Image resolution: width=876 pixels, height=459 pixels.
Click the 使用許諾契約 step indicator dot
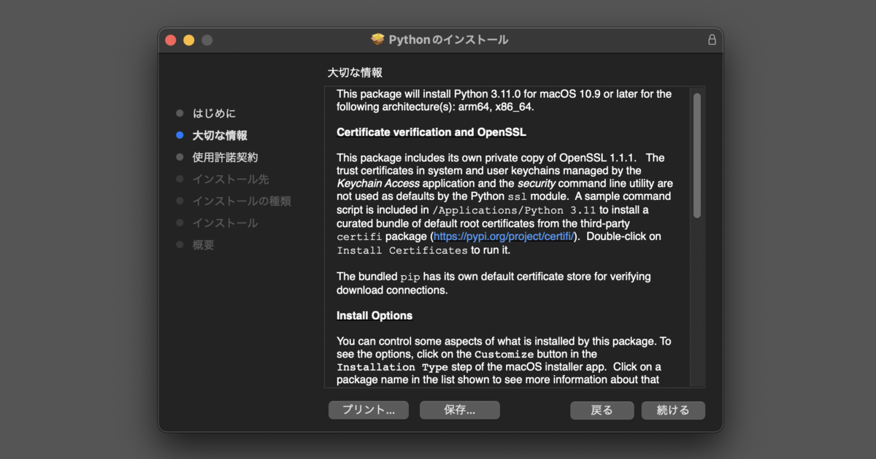pyautogui.click(x=179, y=157)
